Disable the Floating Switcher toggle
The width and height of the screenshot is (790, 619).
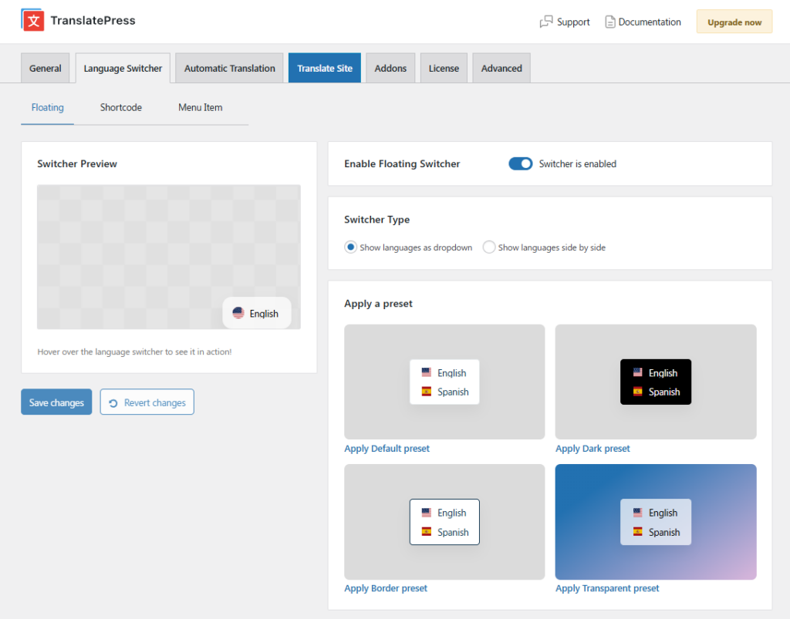tap(521, 163)
